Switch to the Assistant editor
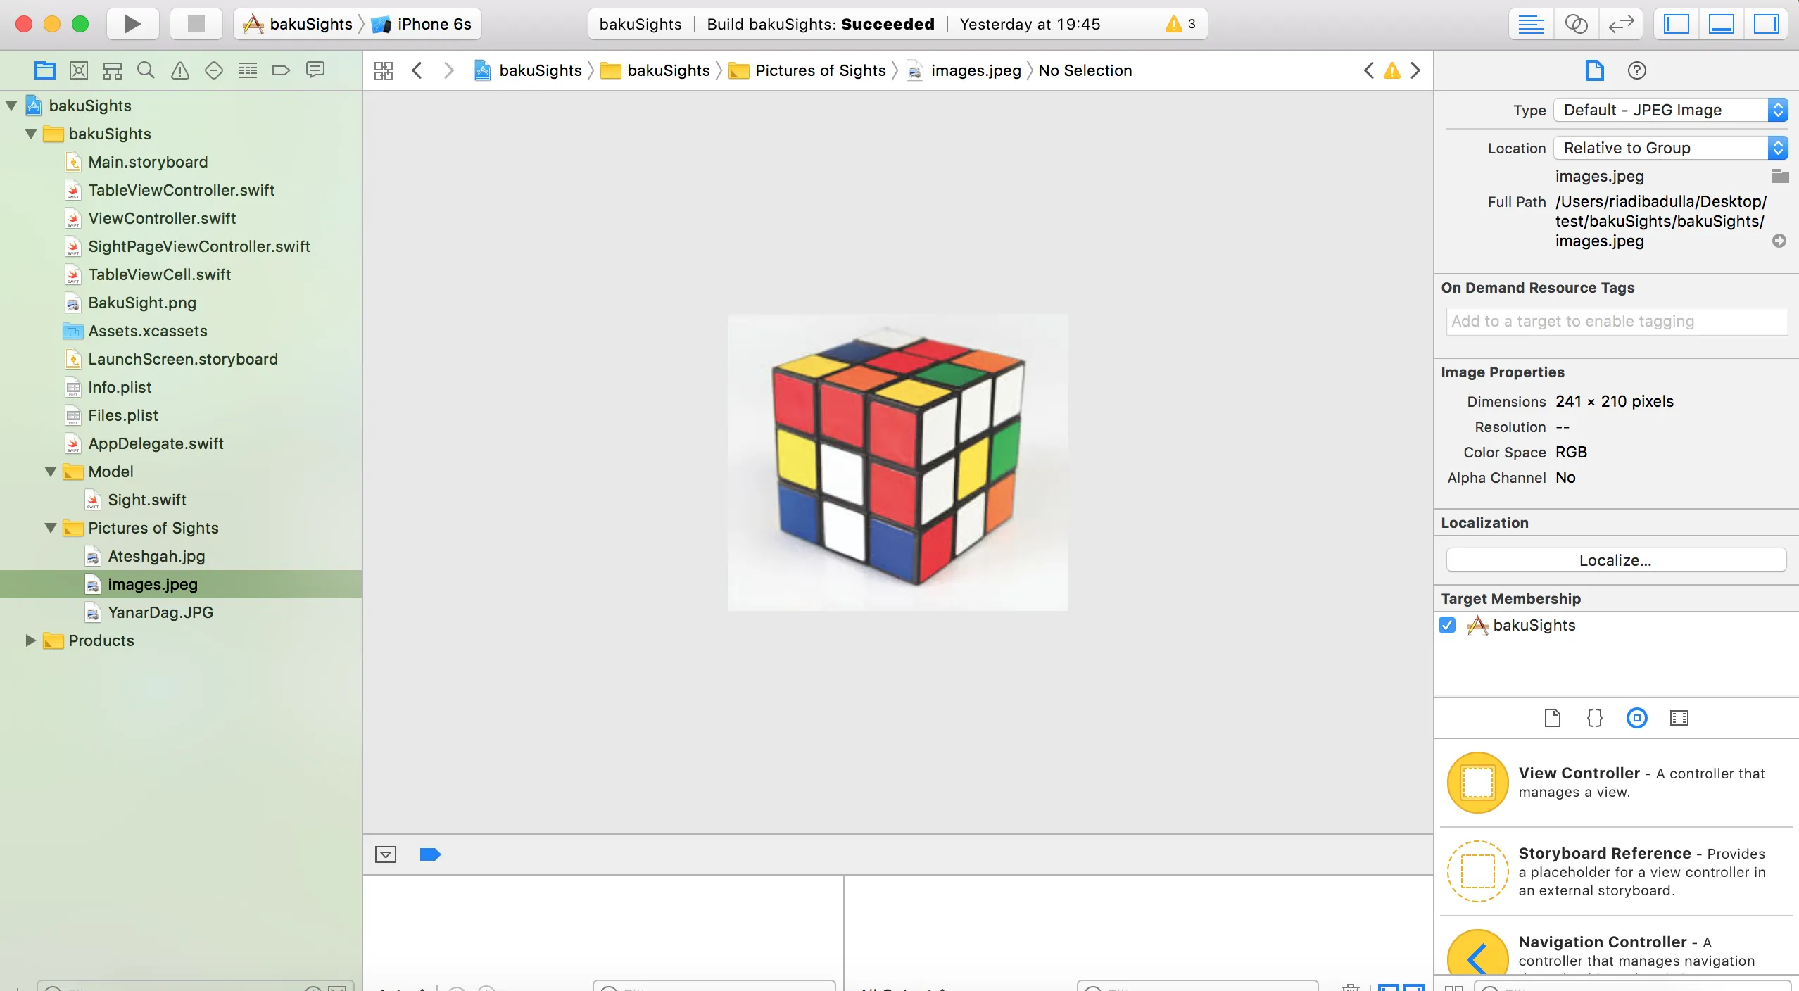Screen dimensions: 1799x991 pyautogui.click(x=1576, y=24)
